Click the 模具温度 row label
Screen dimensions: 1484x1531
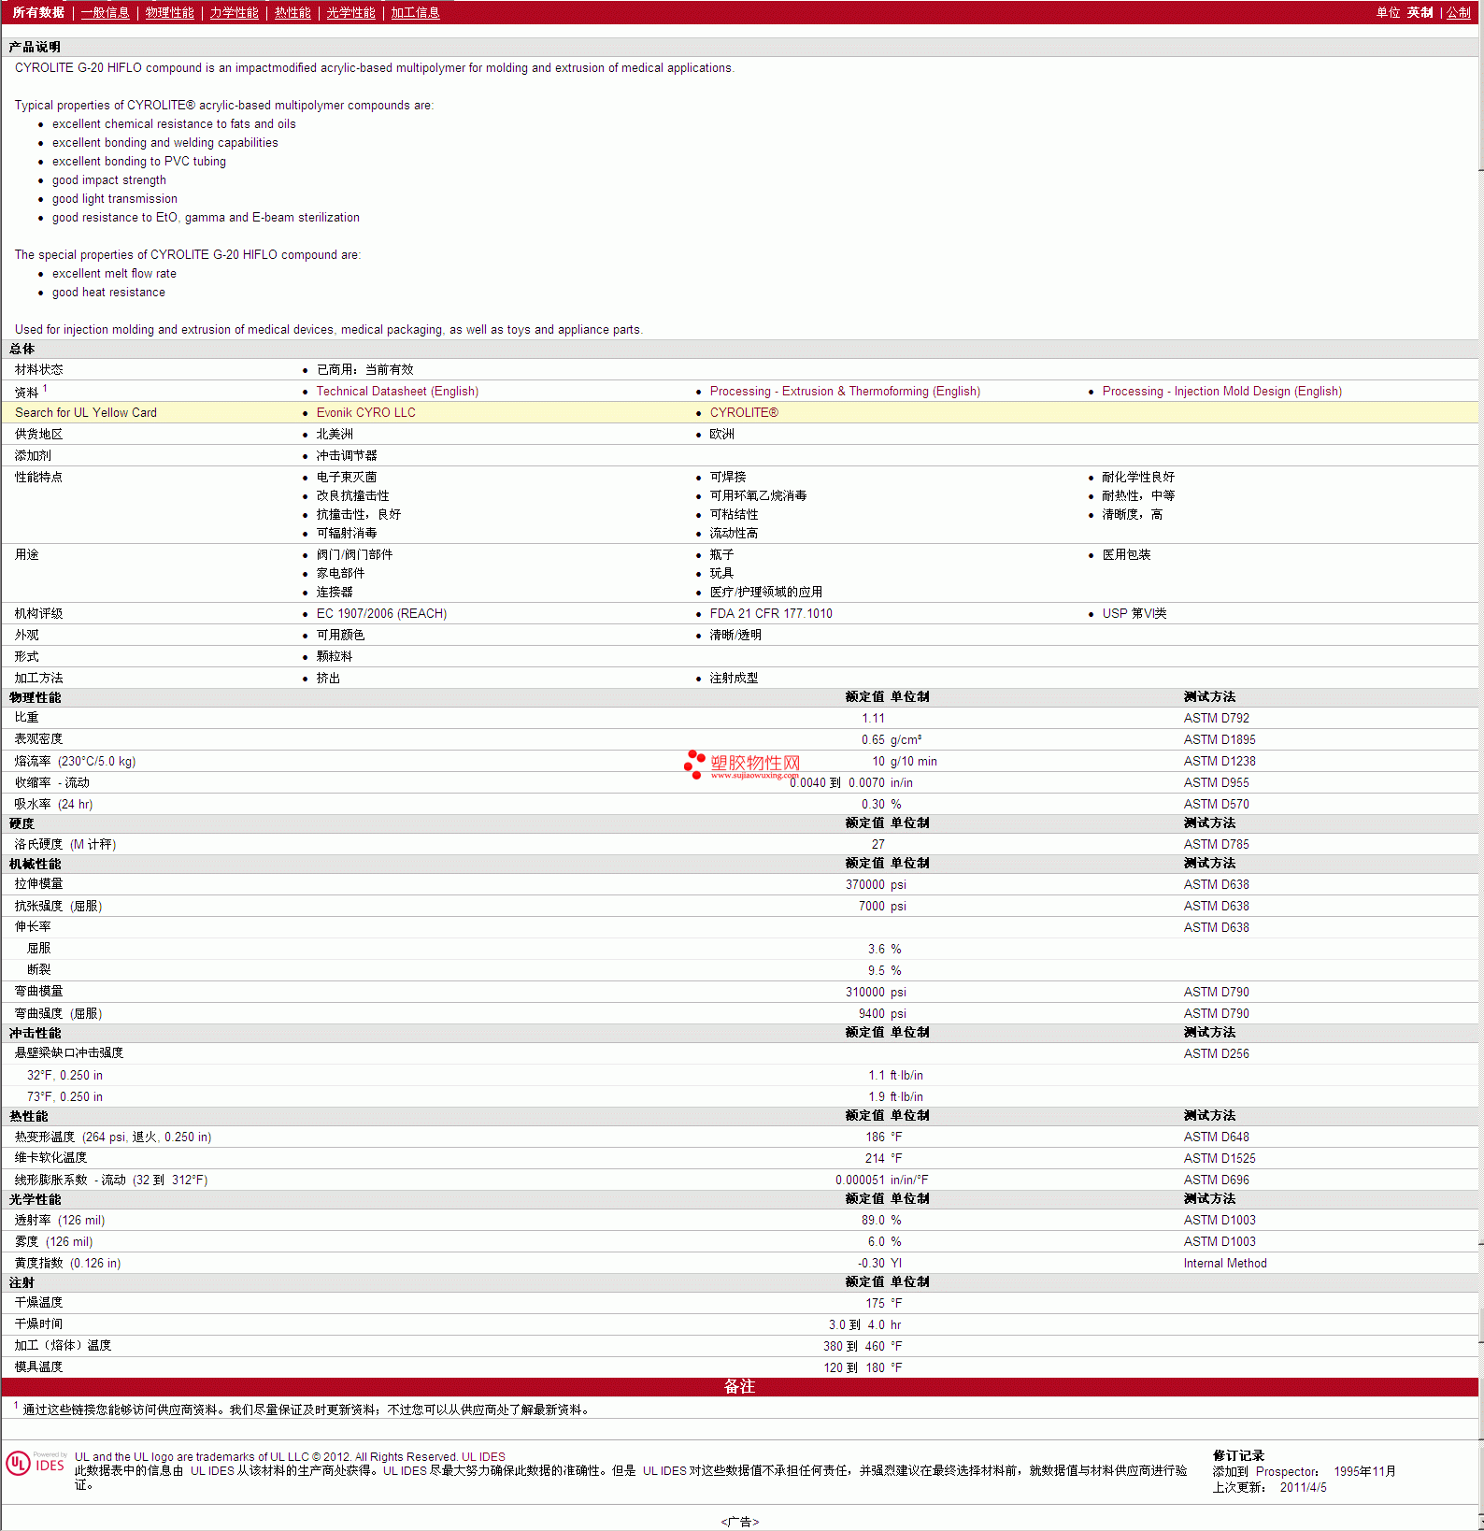38,1366
